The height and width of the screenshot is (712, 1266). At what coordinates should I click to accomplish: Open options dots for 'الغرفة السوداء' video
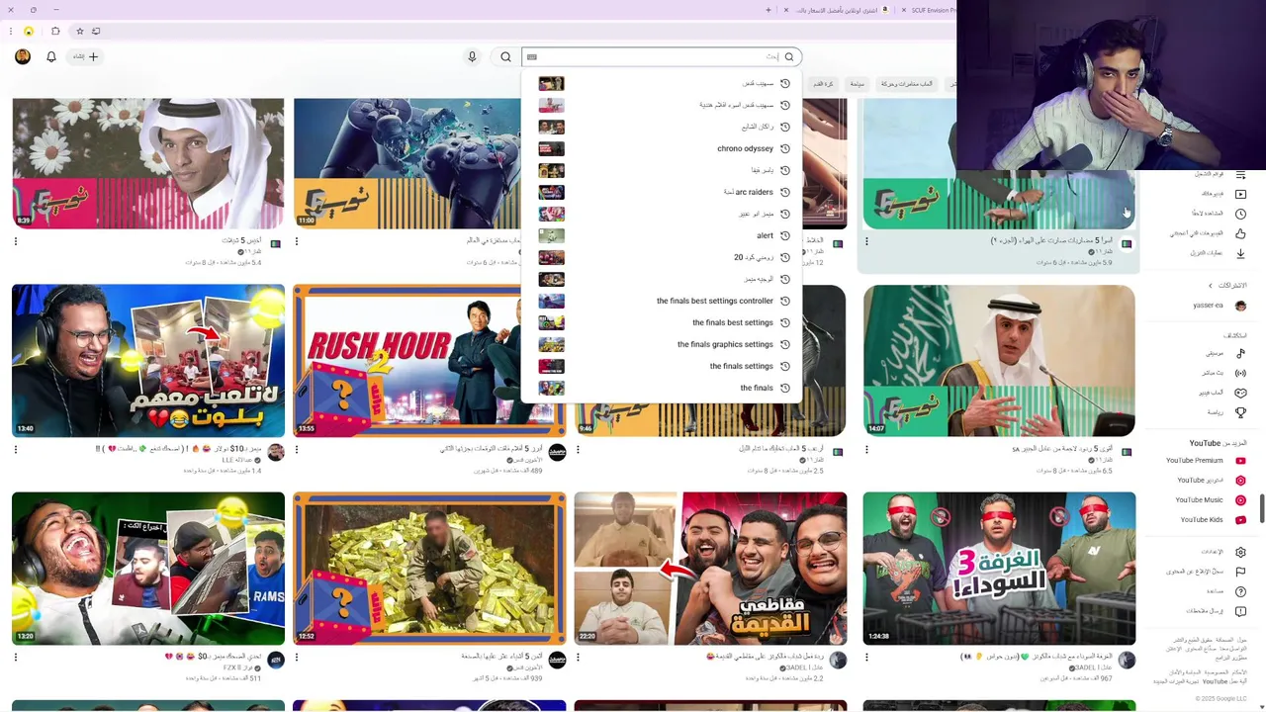tap(866, 657)
